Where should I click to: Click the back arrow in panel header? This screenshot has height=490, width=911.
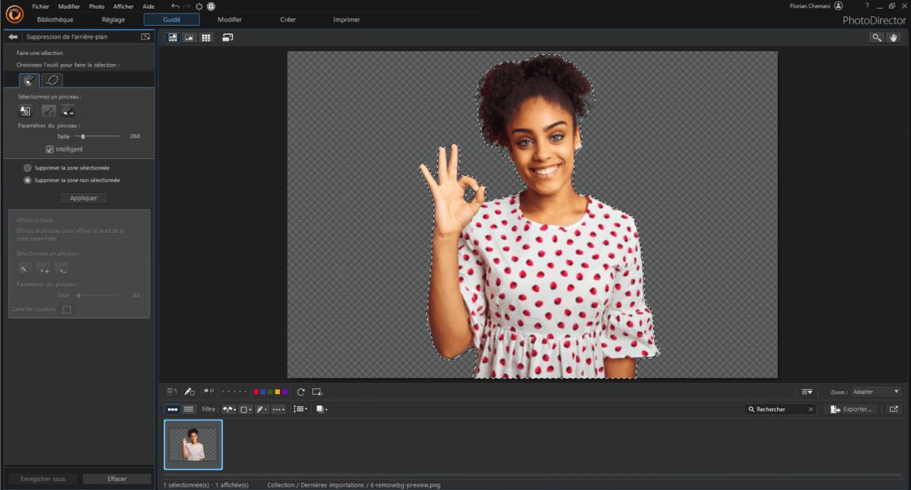[13, 37]
